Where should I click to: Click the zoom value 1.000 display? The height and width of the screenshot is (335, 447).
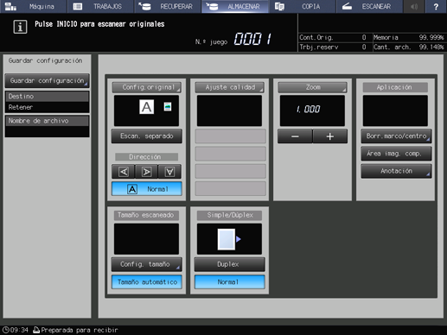312,111
